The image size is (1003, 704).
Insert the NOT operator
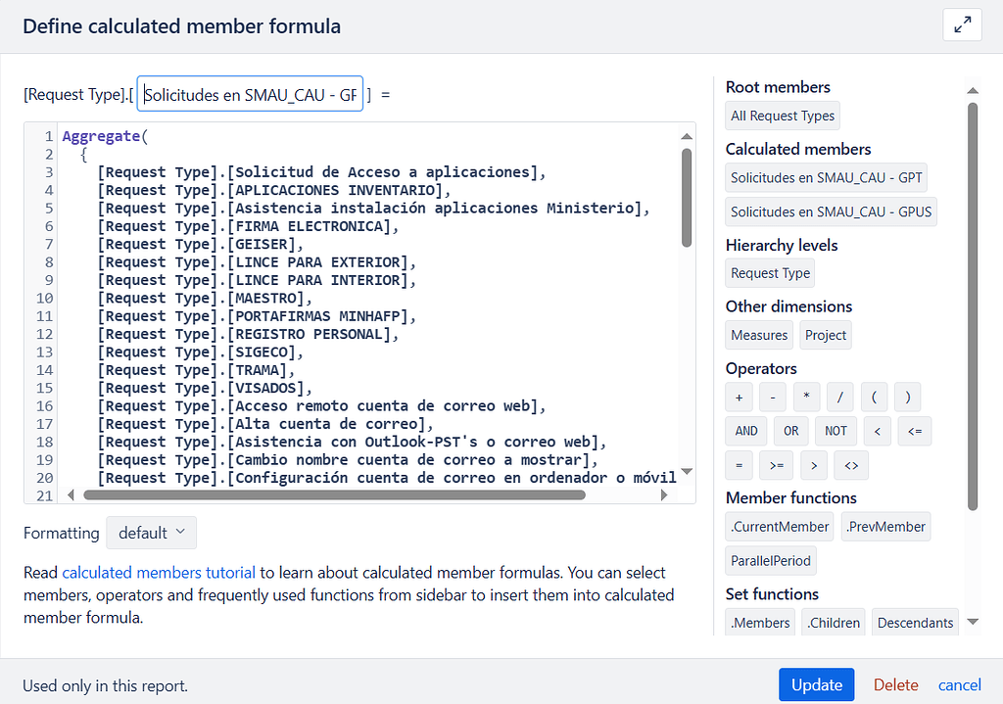coord(836,431)
